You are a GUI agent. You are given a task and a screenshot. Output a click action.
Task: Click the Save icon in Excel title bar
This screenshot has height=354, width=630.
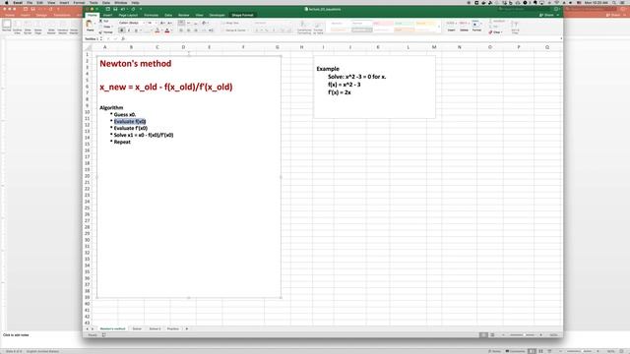tap(115, 9)
